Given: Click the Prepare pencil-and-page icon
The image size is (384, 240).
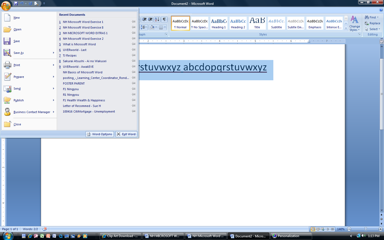Looking at the screenshot, I should [7, 77].
